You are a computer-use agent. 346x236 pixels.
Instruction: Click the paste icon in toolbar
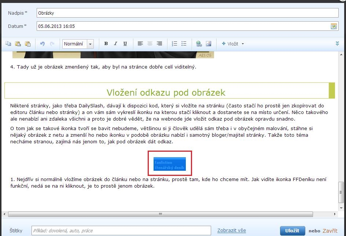pyautogui.click(x=18, y=44)
